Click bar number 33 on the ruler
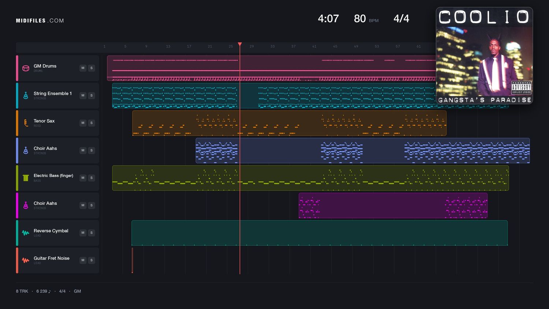Screen dimensions: 549x309 coord(272,46)
